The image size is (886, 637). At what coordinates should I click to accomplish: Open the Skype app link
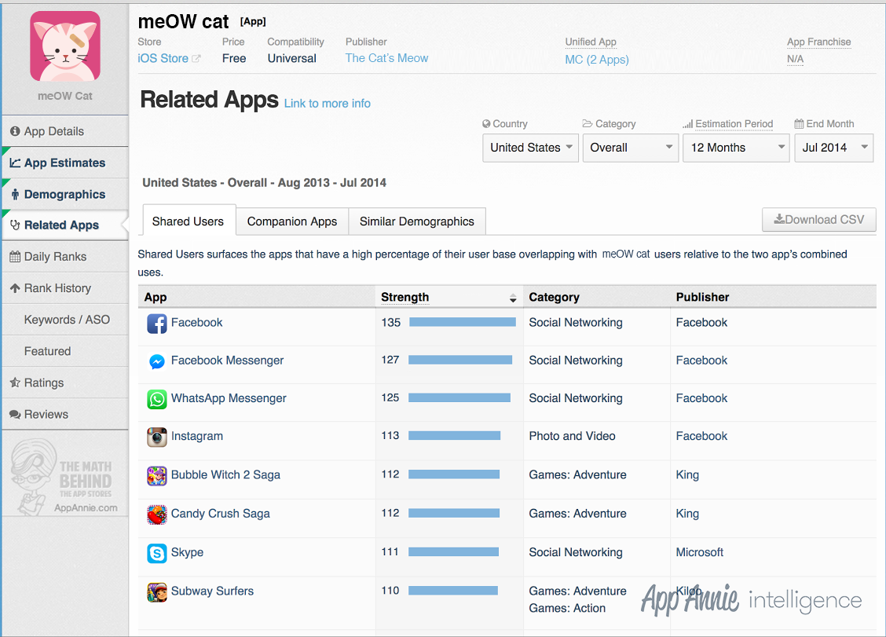[x=187, y=552]
